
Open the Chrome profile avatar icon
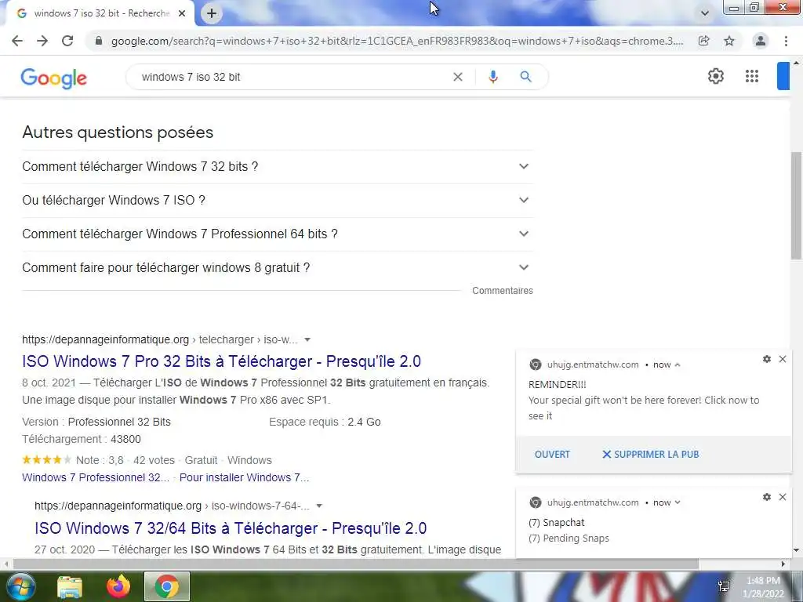[761, 41]
